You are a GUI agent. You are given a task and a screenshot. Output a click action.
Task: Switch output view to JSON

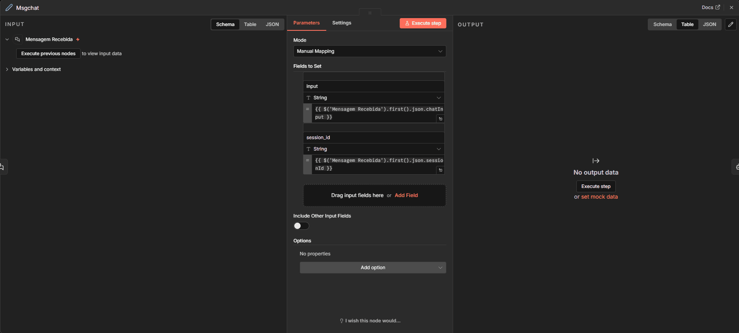click(709, 24)
